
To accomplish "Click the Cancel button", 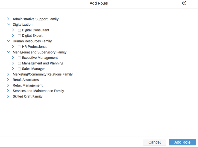I will (x=155, y=142).
